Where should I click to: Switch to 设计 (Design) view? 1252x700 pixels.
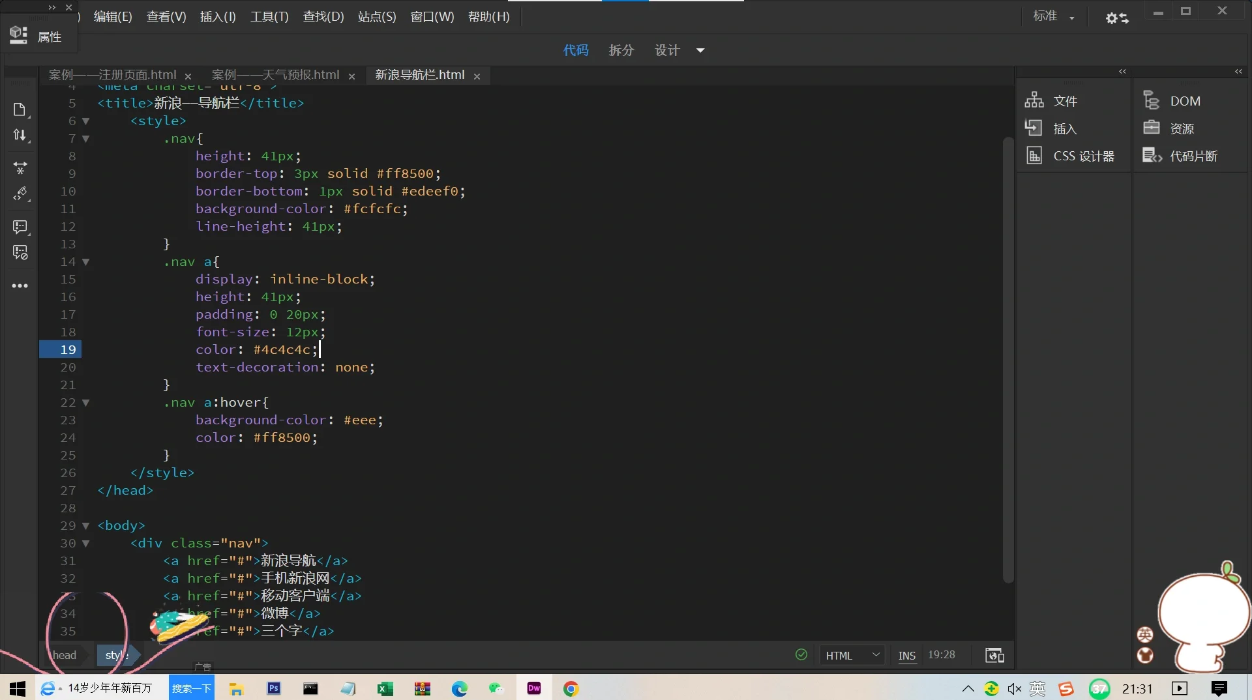point(666,50)
